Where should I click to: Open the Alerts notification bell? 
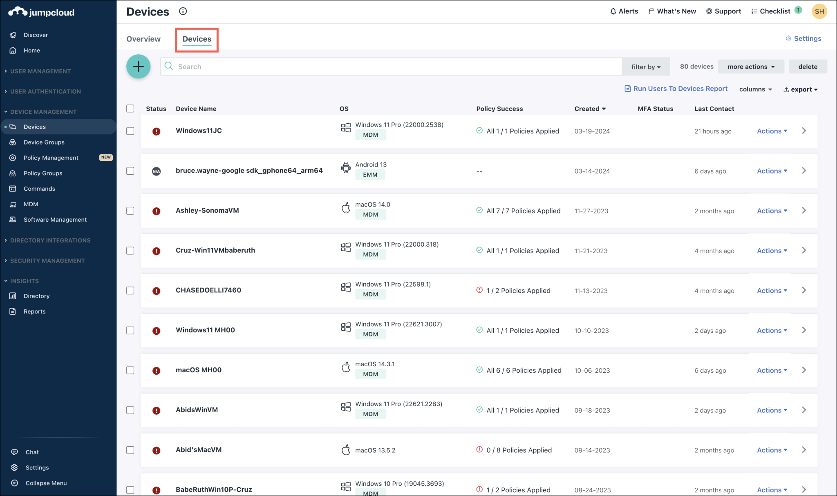point(624,11)
